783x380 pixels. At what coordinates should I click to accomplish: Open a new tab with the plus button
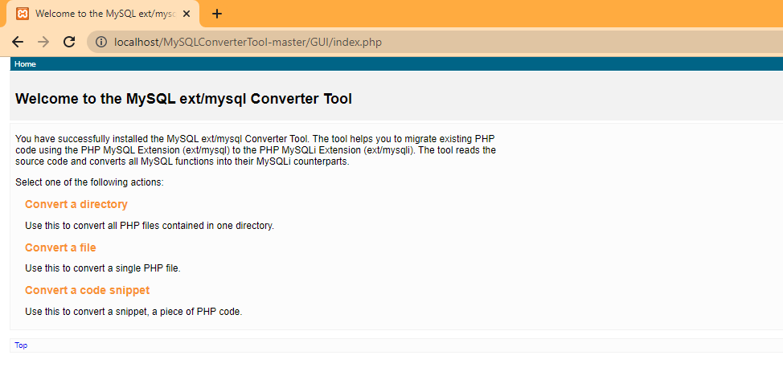[x=217, y=14]
